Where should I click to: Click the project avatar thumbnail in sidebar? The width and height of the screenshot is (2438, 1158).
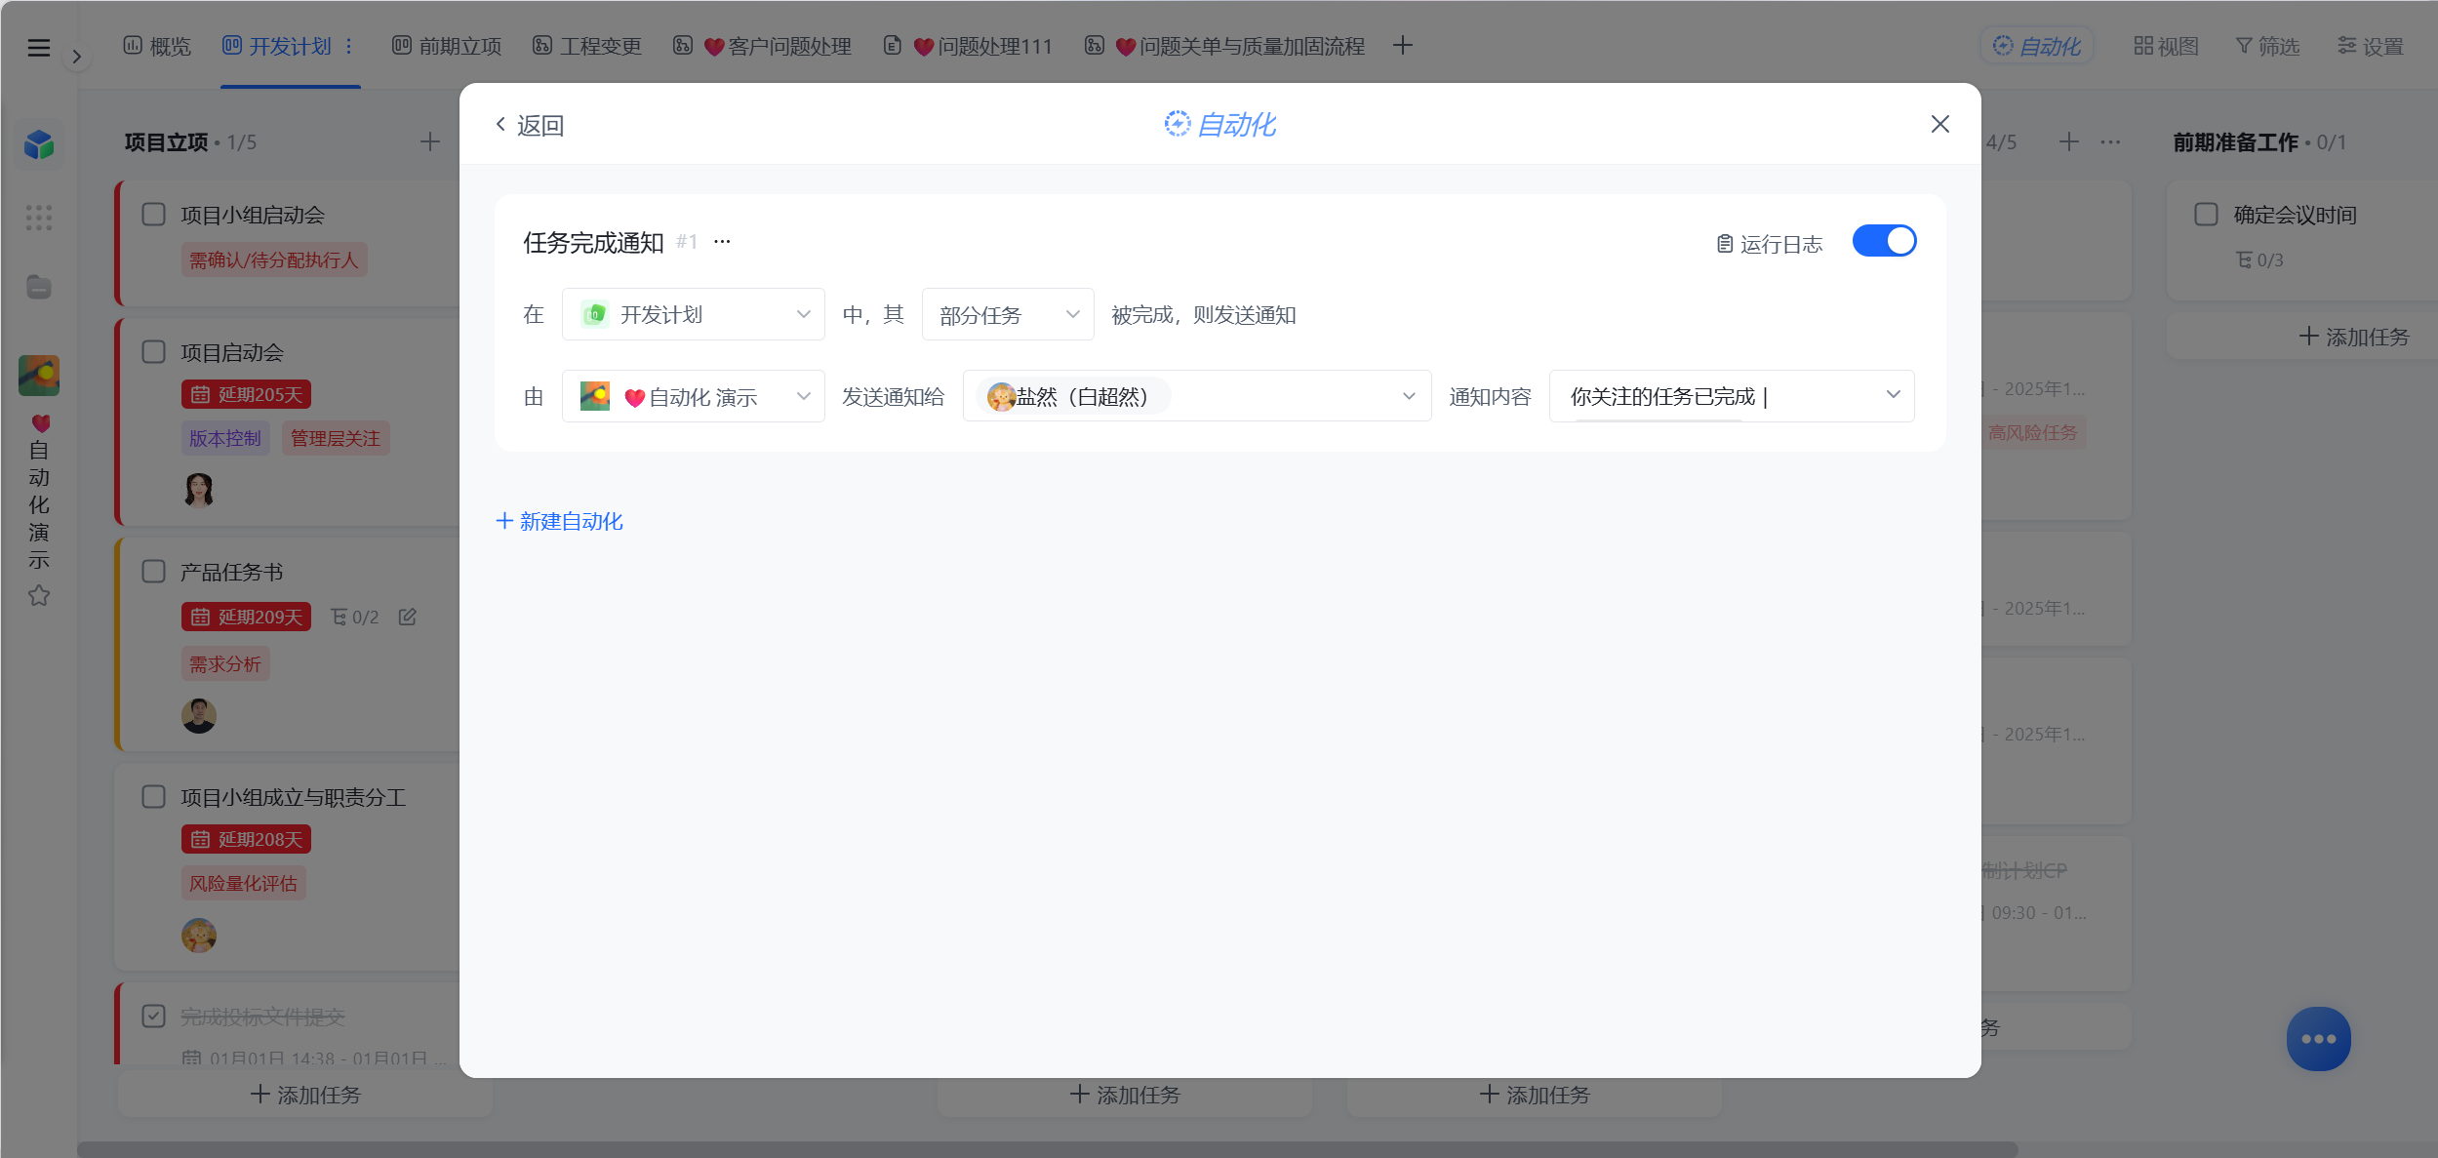tap(39, 376)
